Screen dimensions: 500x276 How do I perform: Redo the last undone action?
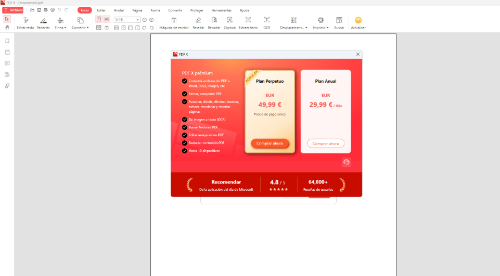[x=66, y=10]
